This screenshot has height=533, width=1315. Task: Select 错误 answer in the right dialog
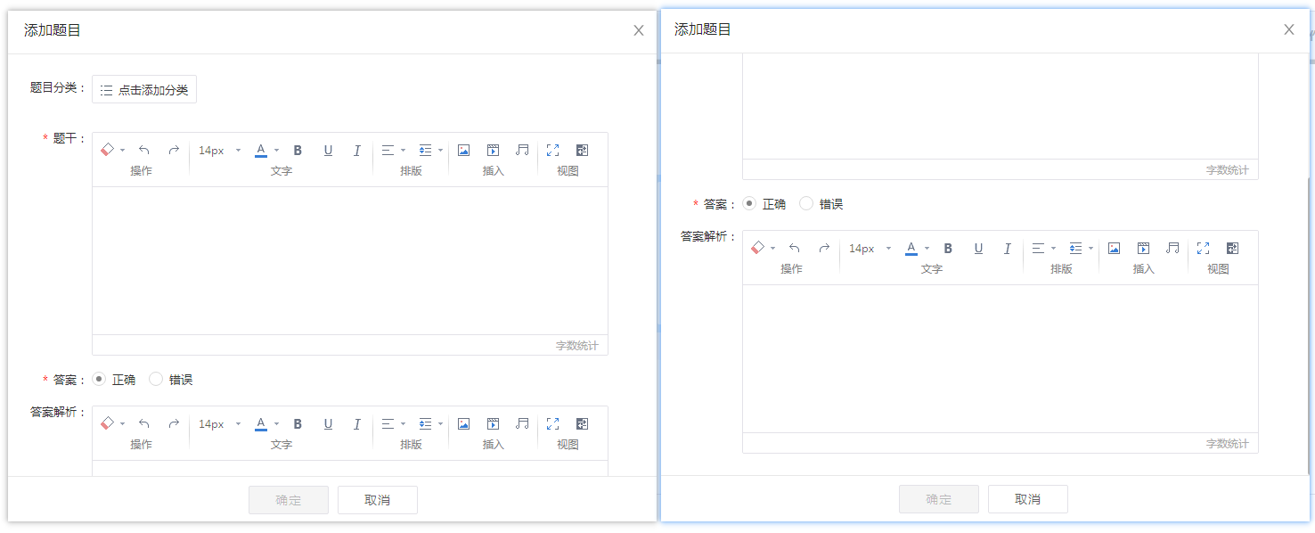tap(806, 203)
